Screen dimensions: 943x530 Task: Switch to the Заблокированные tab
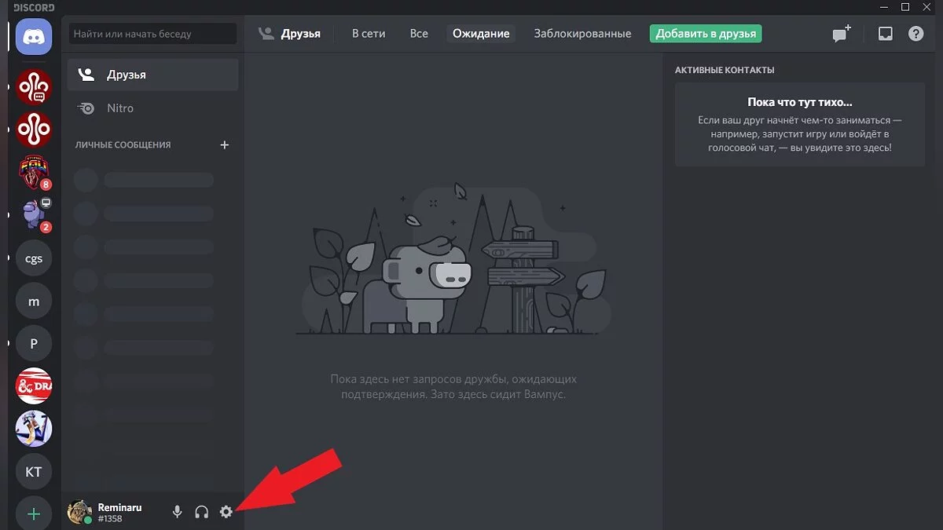(582, 34)
